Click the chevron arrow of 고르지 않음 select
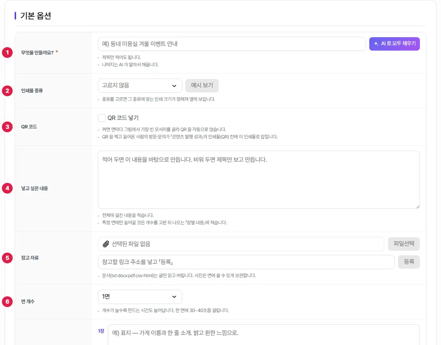Image resolution: width=441 pixels, height=345 pixels. point(174,86)
